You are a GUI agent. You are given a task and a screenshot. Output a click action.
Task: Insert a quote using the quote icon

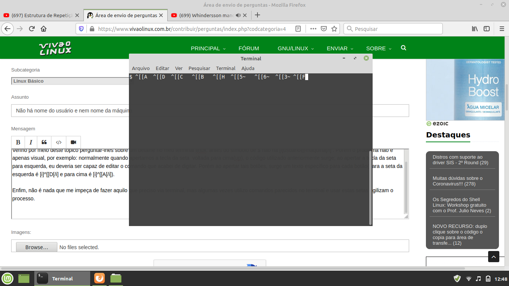(44, 142)
